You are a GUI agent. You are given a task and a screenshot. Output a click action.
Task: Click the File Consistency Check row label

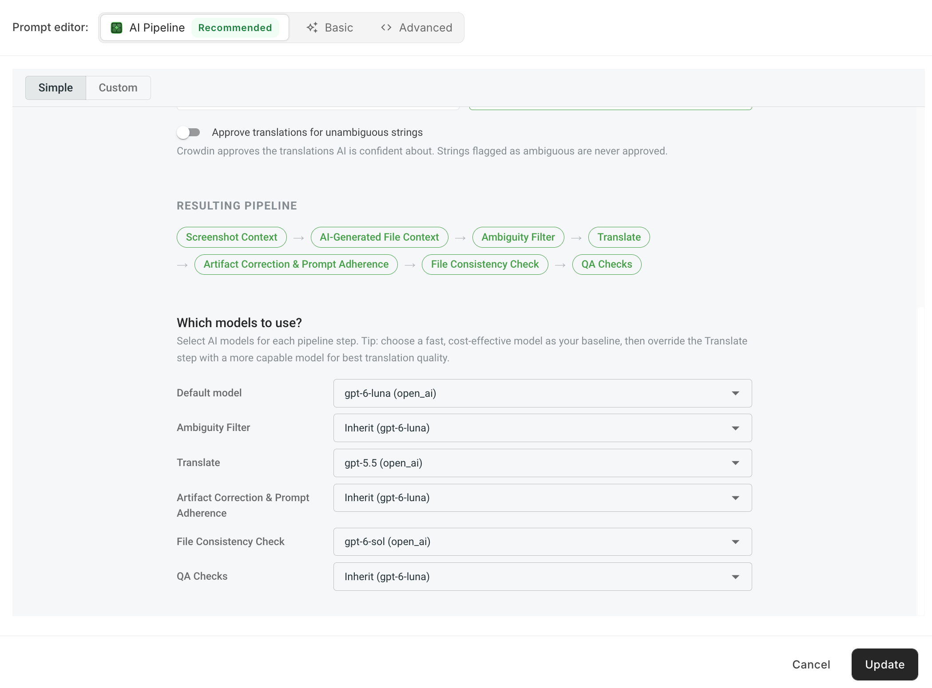click(230, 542)
